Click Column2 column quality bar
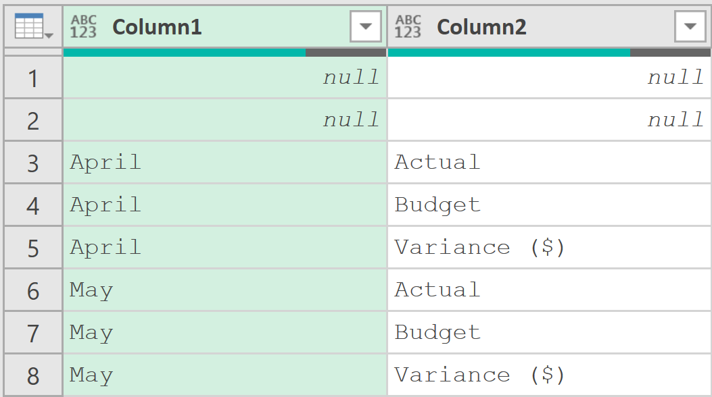 coord(549,53)
